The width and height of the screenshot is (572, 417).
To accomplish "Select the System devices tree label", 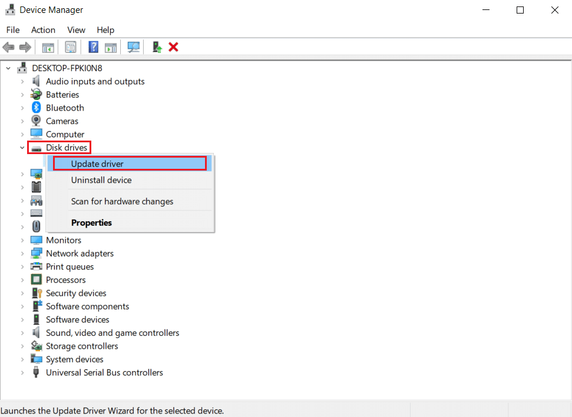I will 74,359.
